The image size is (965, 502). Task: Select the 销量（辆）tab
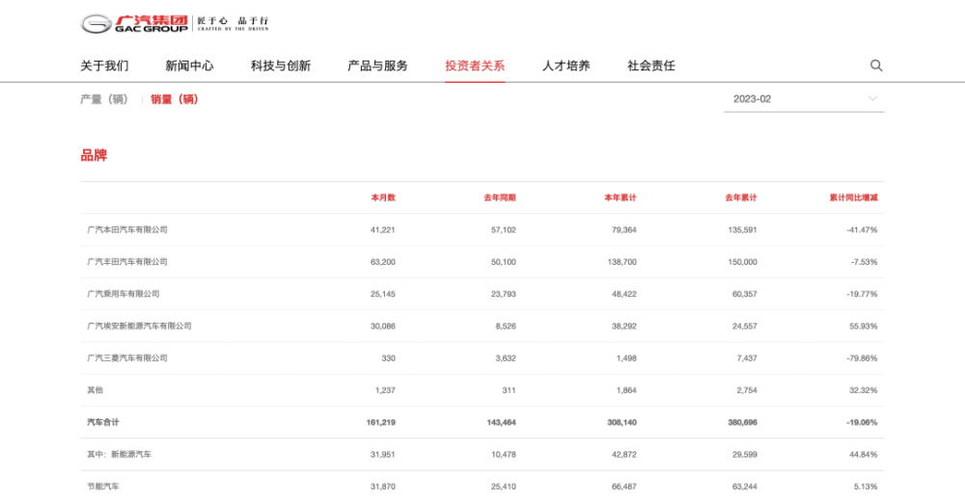175,99
